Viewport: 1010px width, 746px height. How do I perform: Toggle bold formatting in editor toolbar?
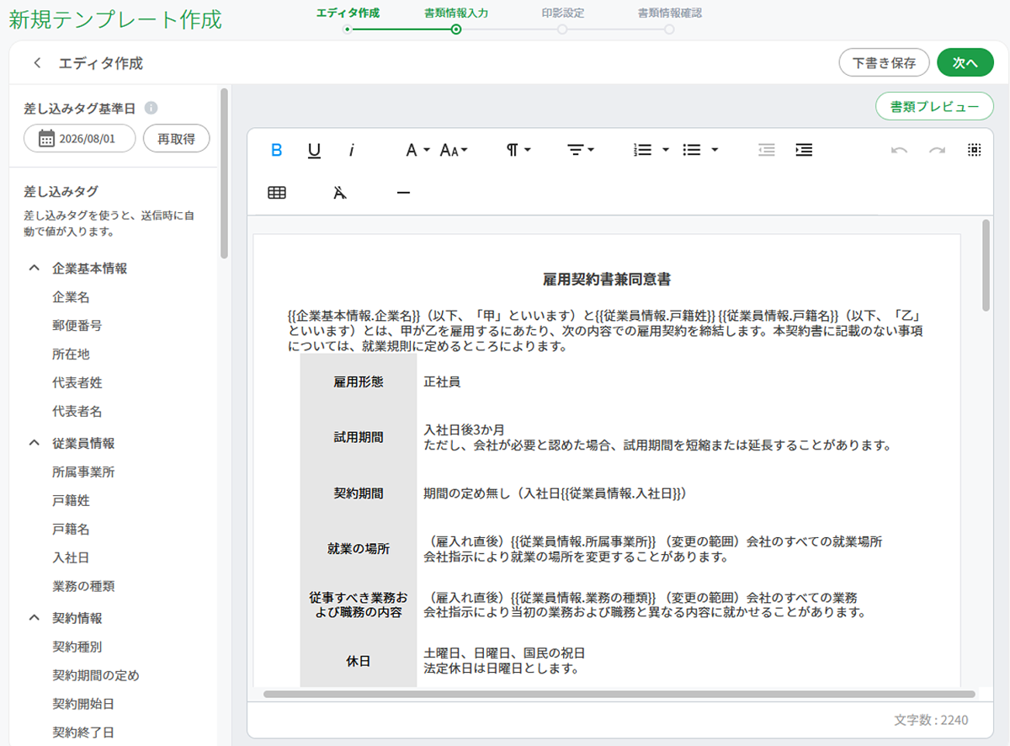click(276, 150)
